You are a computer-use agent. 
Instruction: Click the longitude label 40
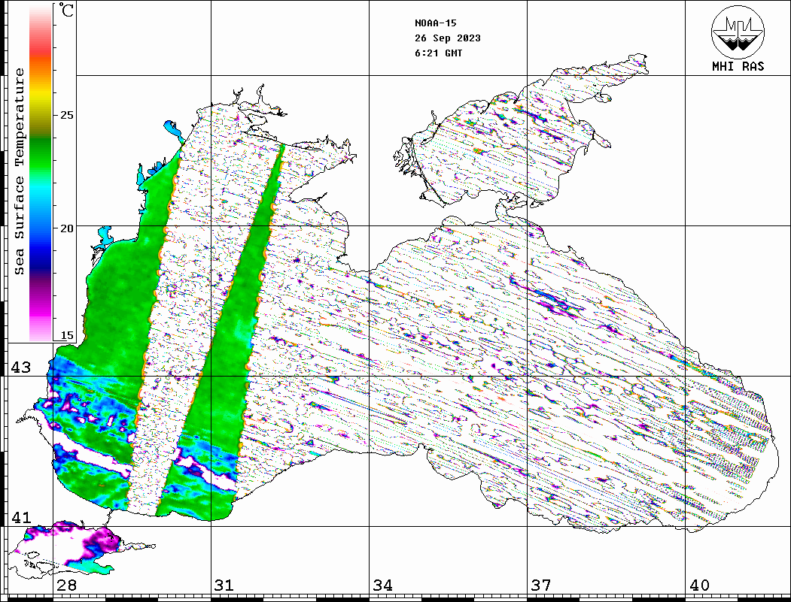(699, 585)
